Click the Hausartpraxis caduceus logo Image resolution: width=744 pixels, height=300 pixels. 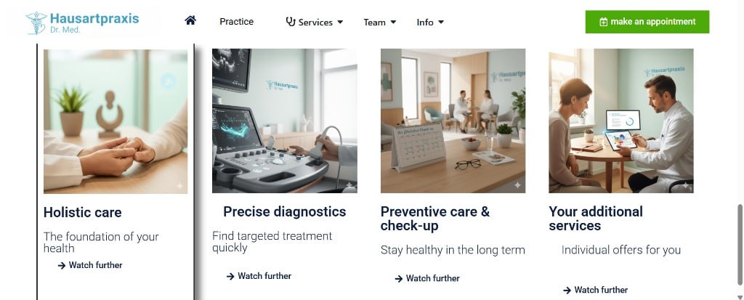click(x=36, y=23)
